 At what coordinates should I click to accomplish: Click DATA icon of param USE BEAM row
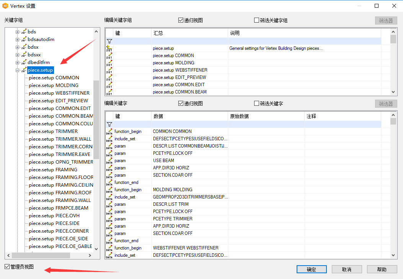109,161
